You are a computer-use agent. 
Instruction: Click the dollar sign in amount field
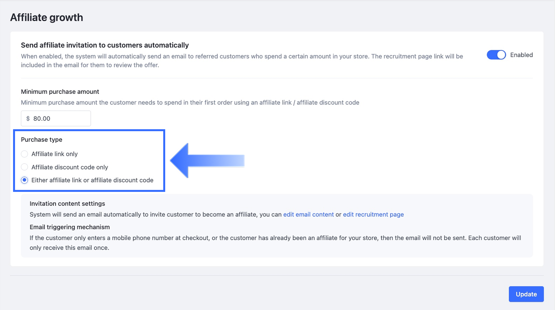coord(28,118)
